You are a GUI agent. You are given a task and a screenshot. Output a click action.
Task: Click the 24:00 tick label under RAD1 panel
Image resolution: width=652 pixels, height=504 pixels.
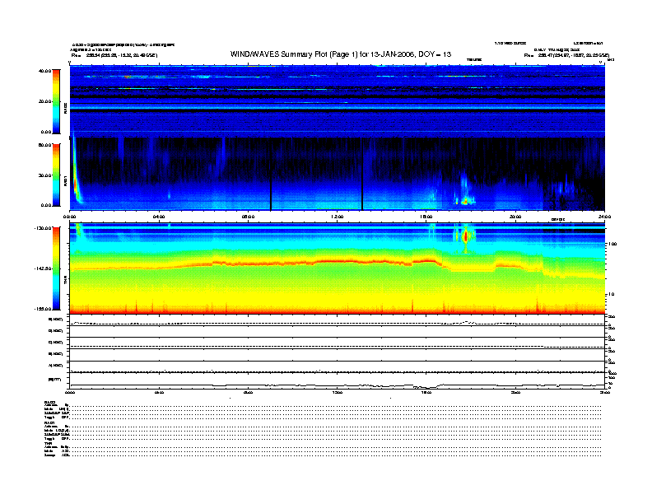point(604,217)
